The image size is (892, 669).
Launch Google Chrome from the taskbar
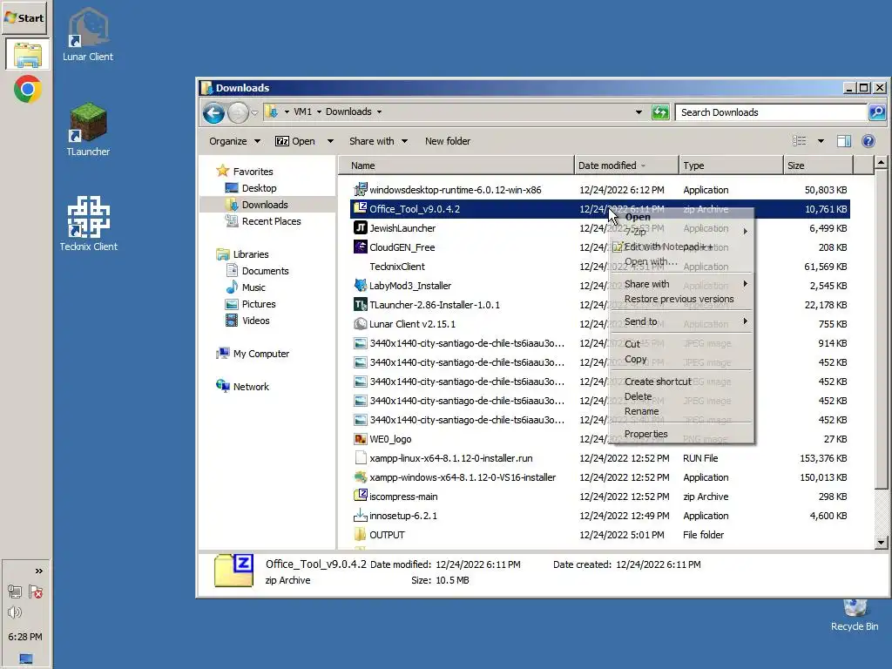click(27, 90)
